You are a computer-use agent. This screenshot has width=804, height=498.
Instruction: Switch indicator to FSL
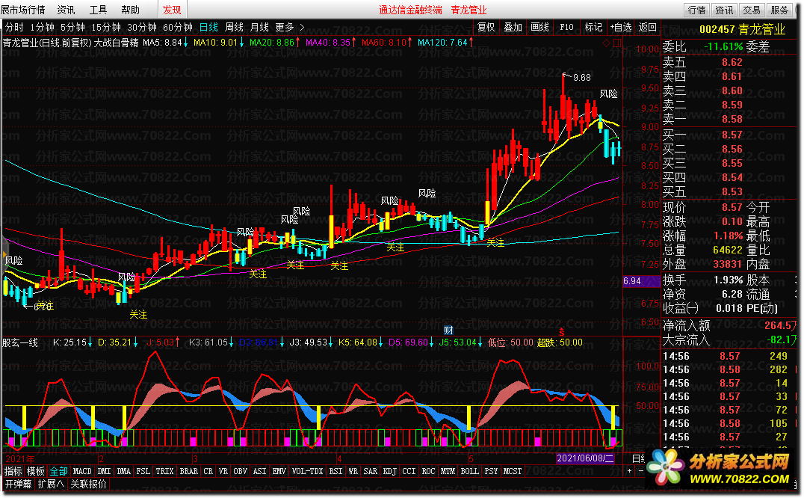143,471
